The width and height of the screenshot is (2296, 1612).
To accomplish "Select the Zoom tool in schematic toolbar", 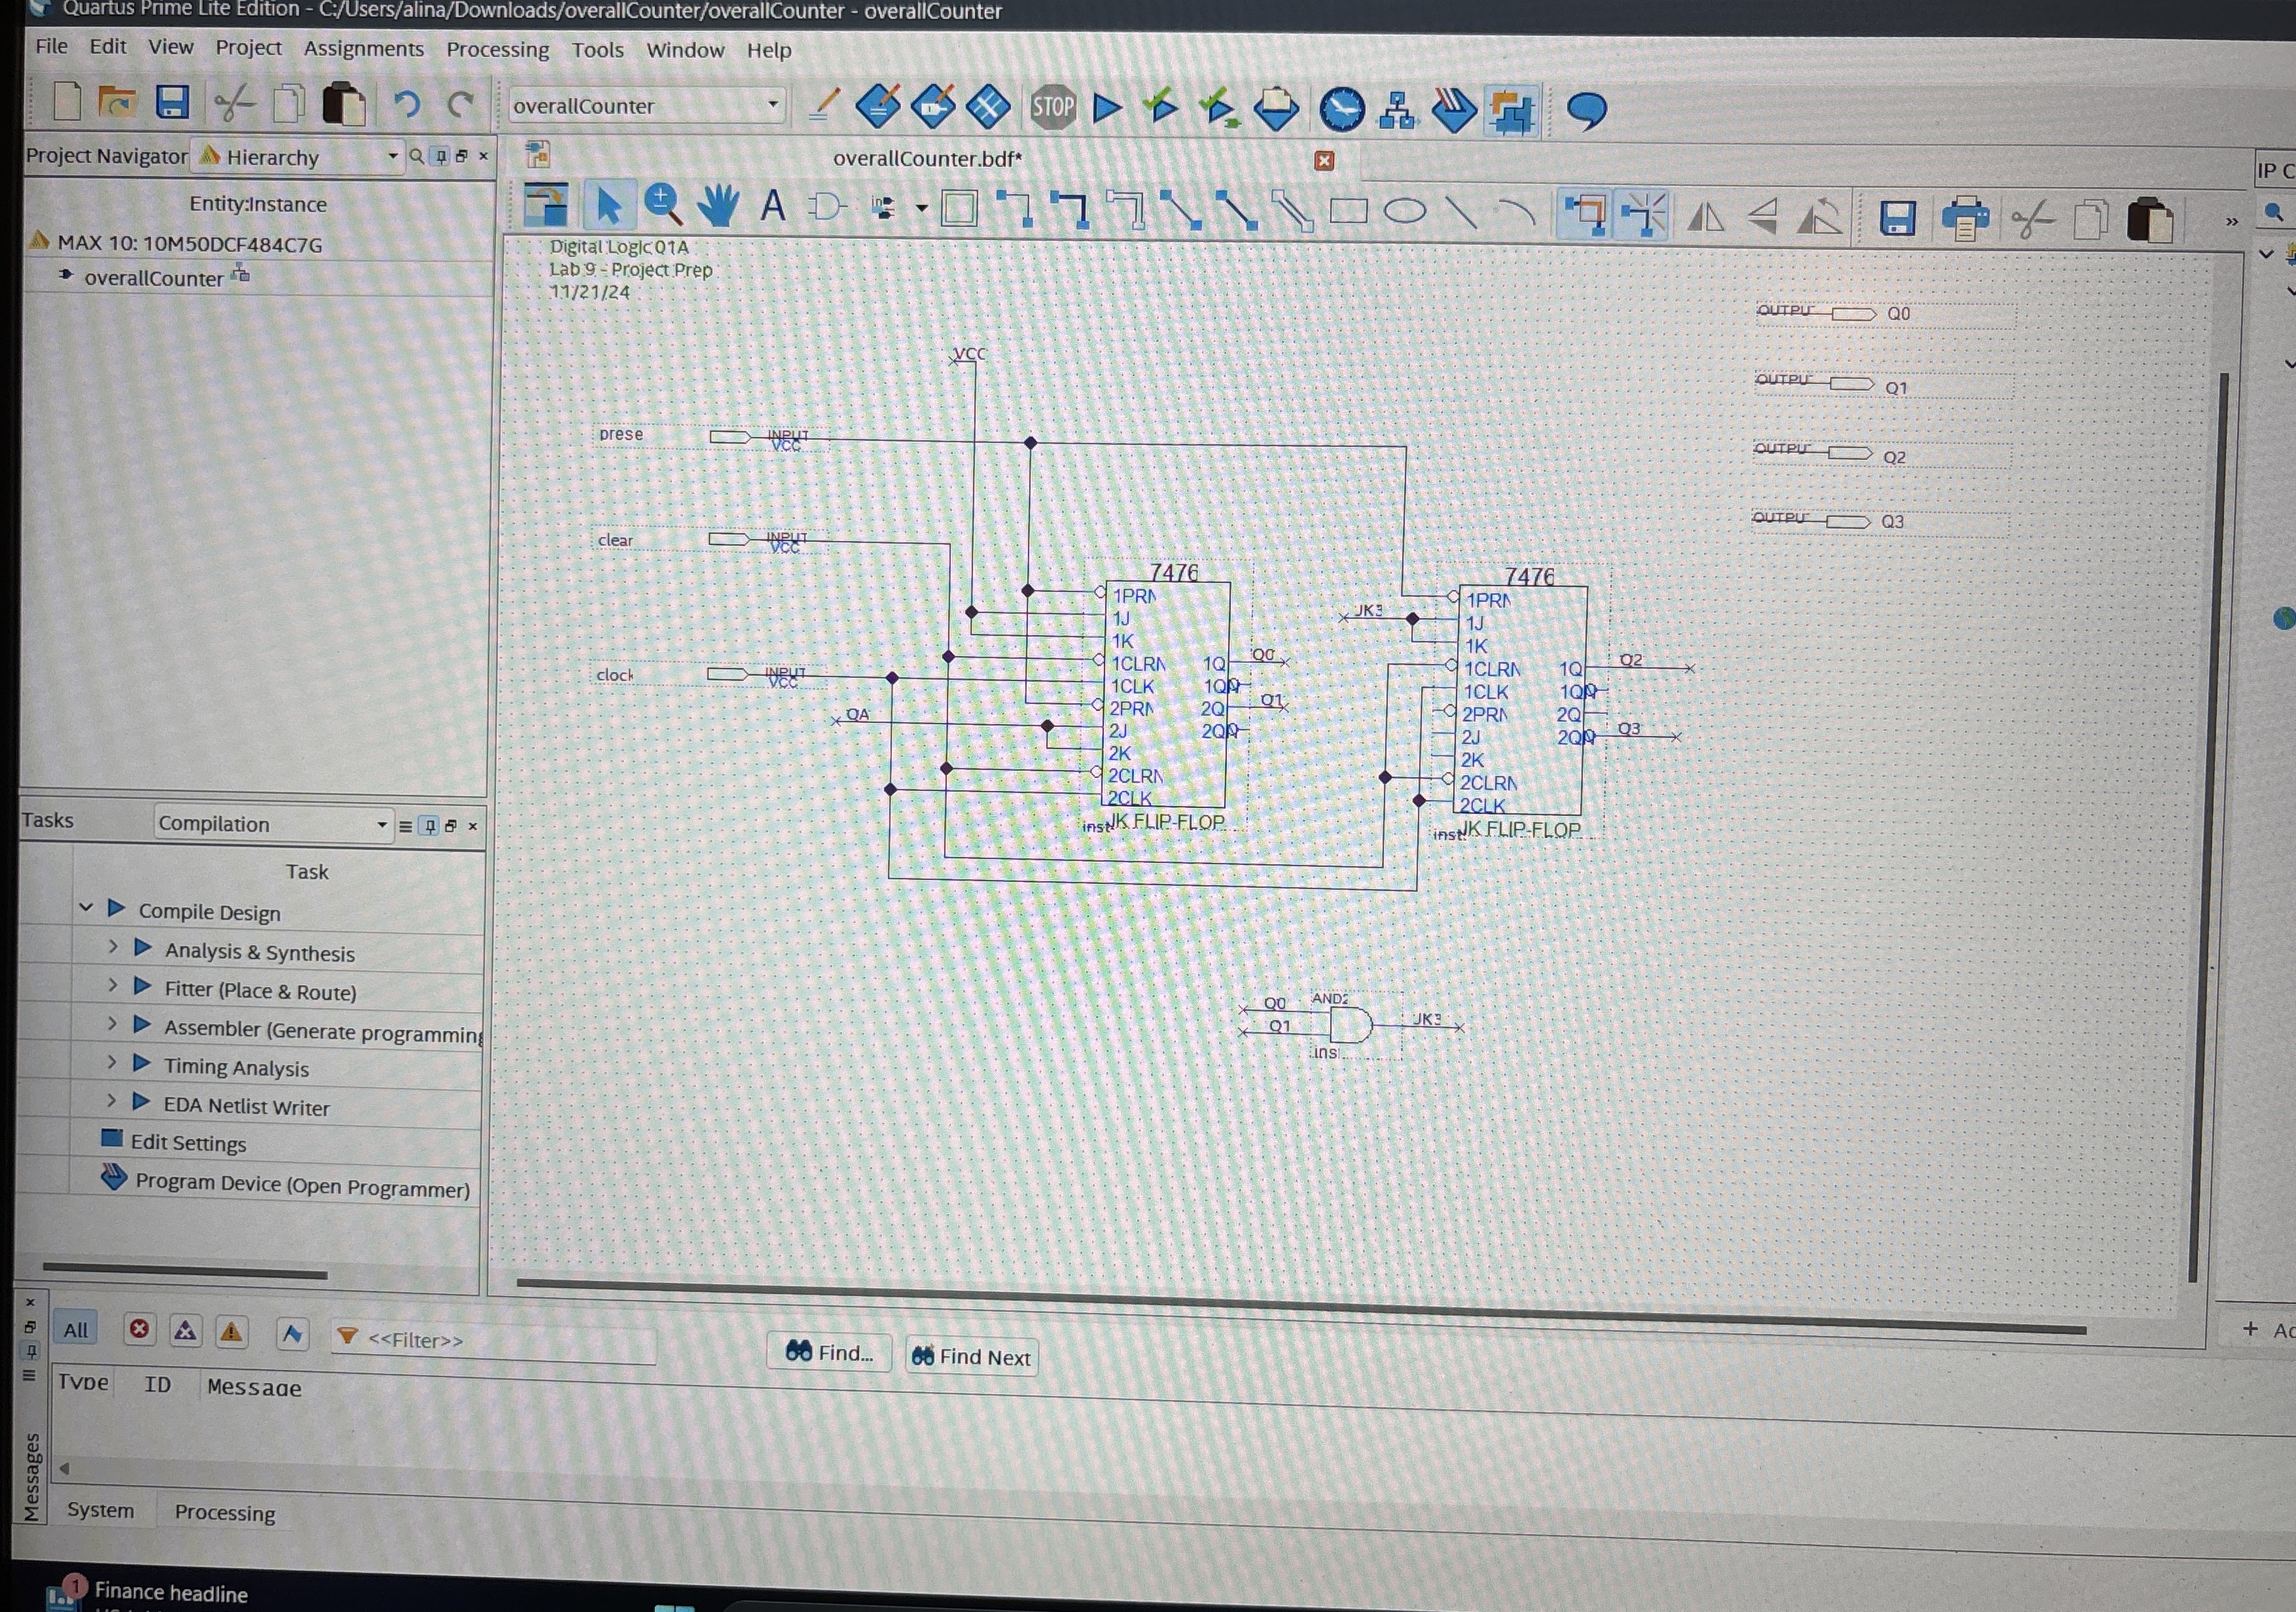I will click(x=663, y=205).
